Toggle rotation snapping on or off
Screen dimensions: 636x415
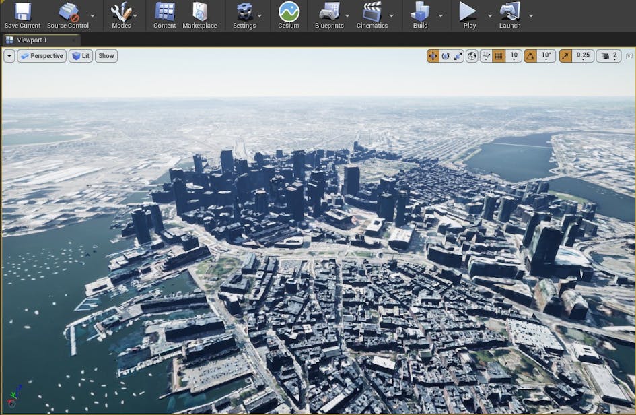(531, 56)
